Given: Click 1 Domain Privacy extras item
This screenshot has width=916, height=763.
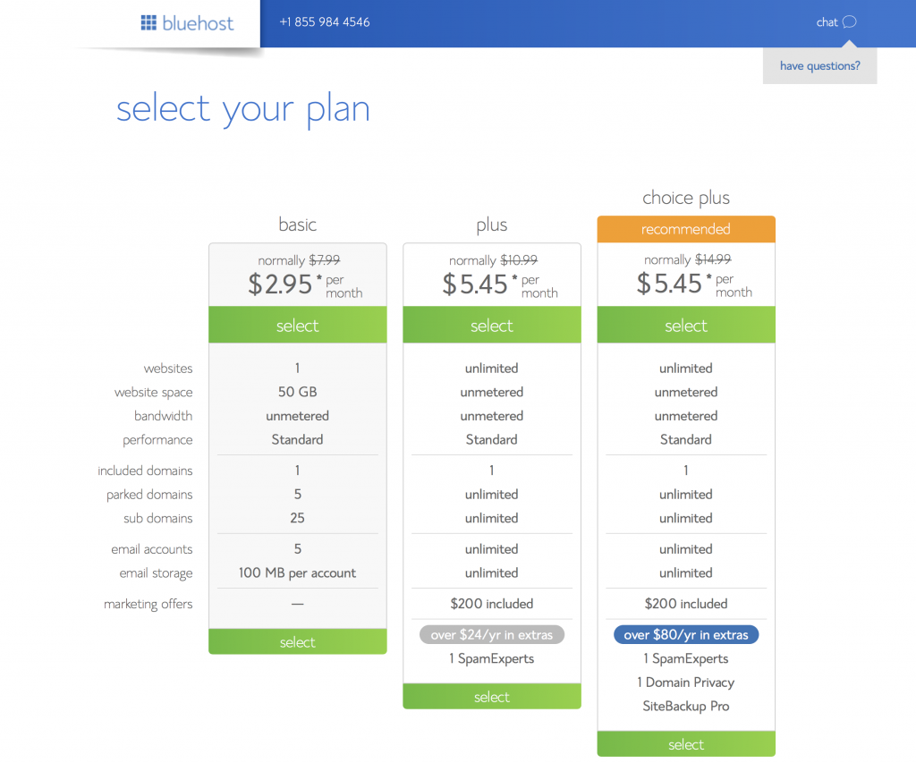Looking at the screenshot, I should [686, 682].
